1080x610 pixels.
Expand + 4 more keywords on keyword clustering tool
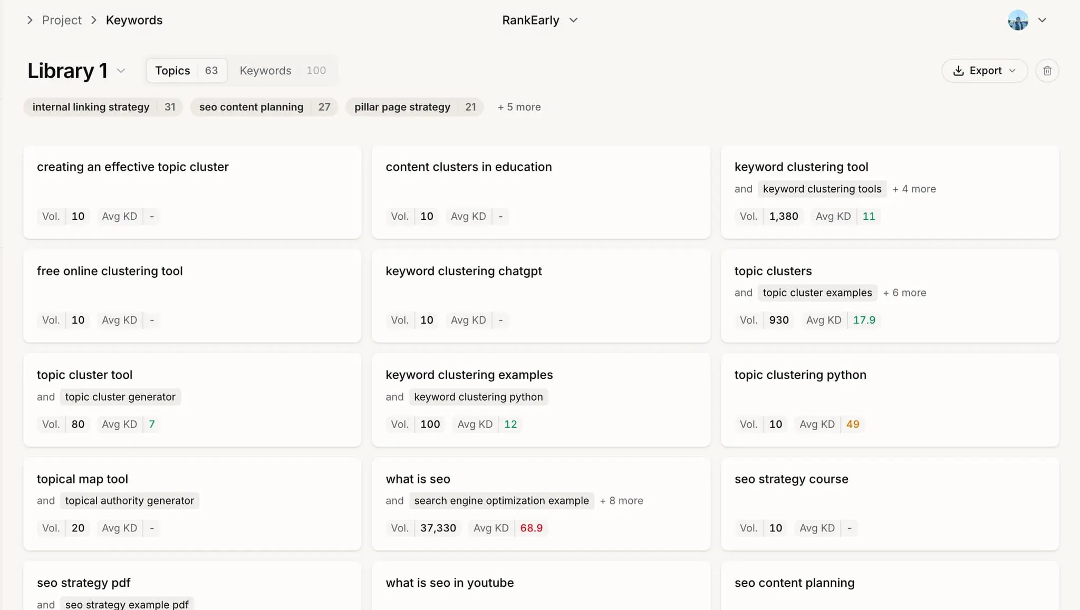pyautogui.click(x=914, y=189)
